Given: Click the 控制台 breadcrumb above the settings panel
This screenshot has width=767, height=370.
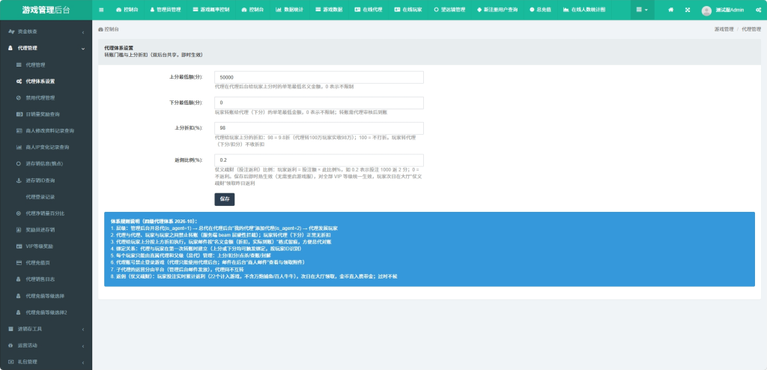Looking at the screenshot, I should pyautogui.click(x=109, y=29).
